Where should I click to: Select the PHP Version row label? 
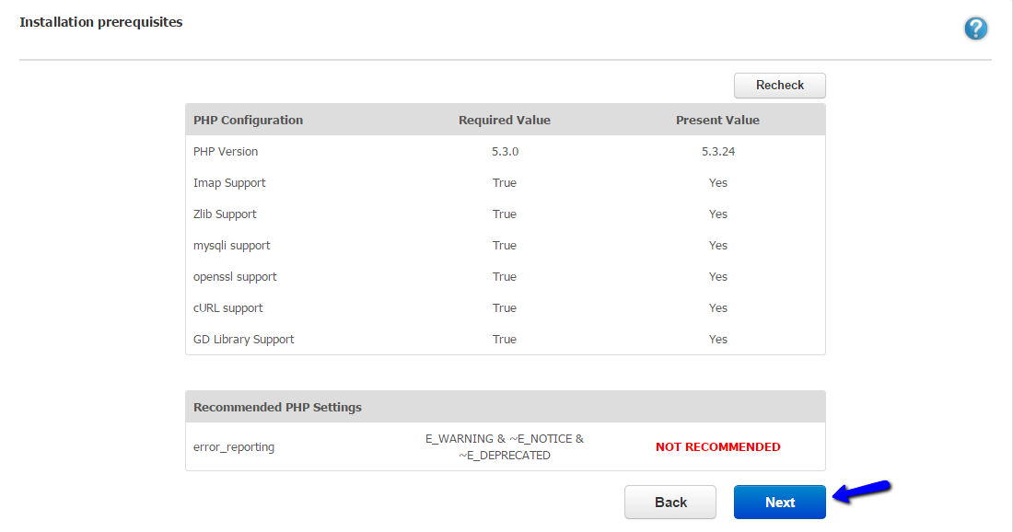pos(226,151)
